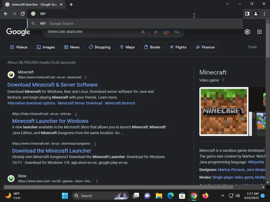Open Minecraft Launcher for Windows result
Image resolution: width=270 pixels, height=202 pixels.
coord(50,121)
